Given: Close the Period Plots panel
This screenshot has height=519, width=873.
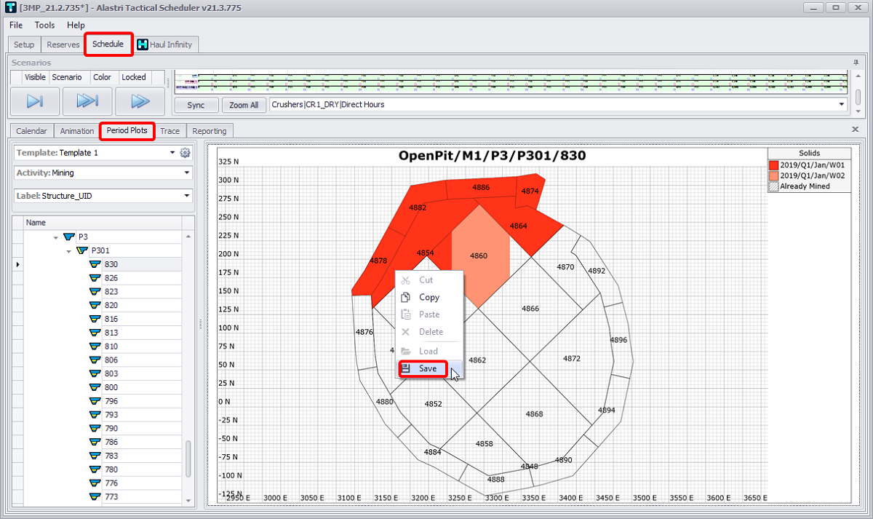Looking at the screenshot, I should (x=855, y=129).
